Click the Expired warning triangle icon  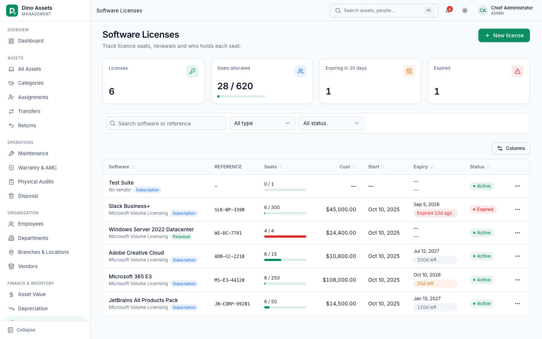(x=518, y=71)
